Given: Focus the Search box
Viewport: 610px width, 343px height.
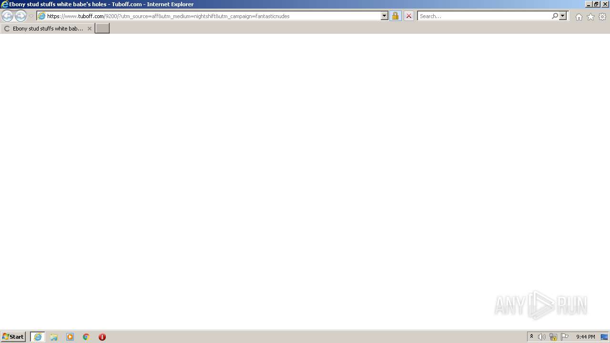Looking at the screenshot, I should pos(484,16).
